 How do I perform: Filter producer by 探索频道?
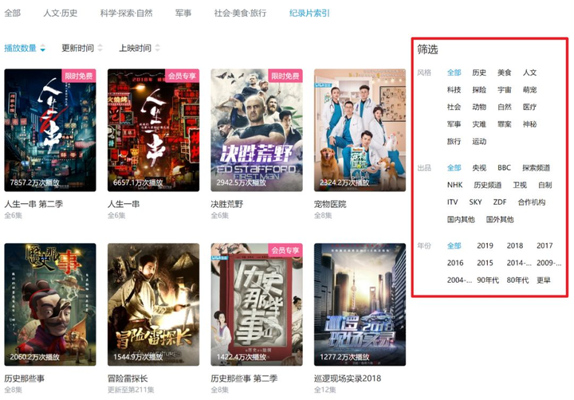537,167
